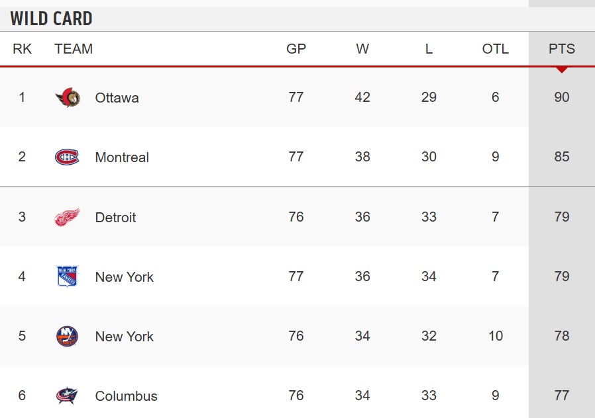Click the Detroit Red Wings logo
Image resolution: width=595 pixels, height=418 pixels.
point(67,217)
